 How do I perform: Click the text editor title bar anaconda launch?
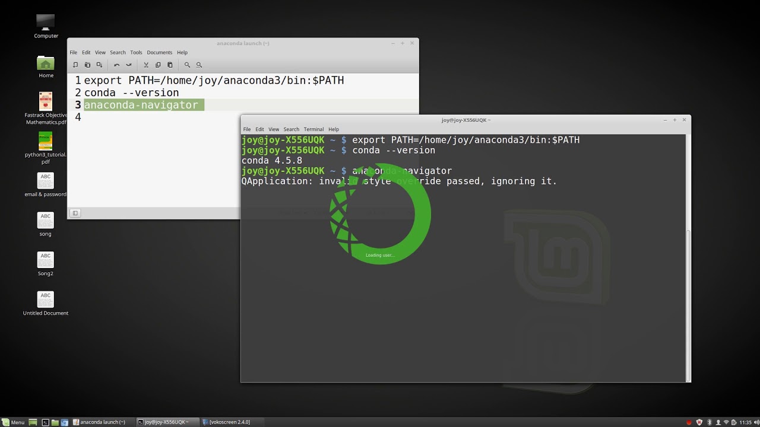coord(243,43)
